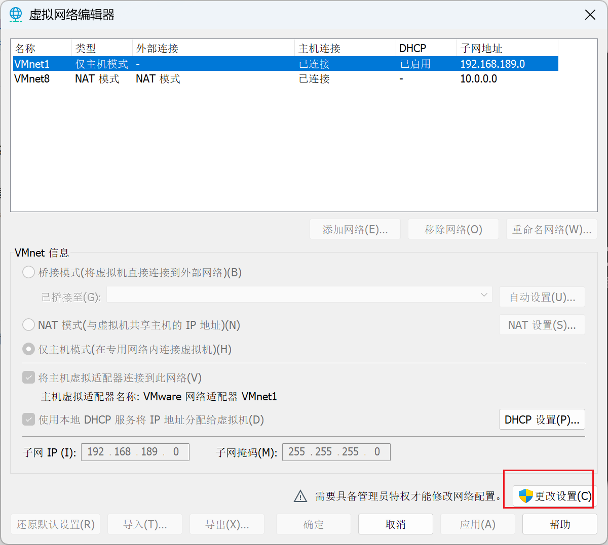This screenshot has height=545, width=608.
Task: Open DHCP 设置(P)... dialog
Action: pos(542,420)
